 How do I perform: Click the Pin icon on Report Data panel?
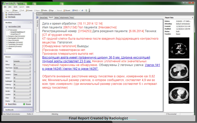(192, 18)
